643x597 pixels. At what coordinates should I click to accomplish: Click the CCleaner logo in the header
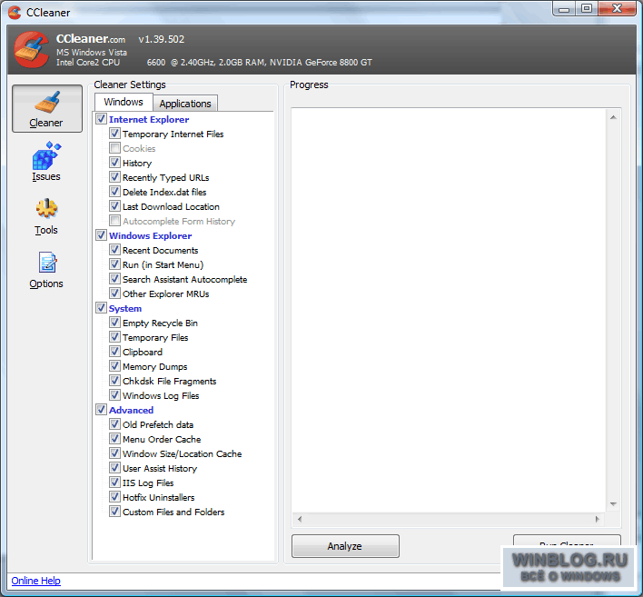coord(32,50)
